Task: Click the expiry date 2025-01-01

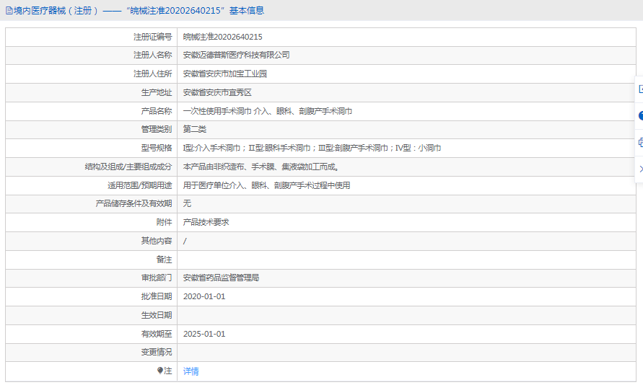Action: (x=204, y=334)
